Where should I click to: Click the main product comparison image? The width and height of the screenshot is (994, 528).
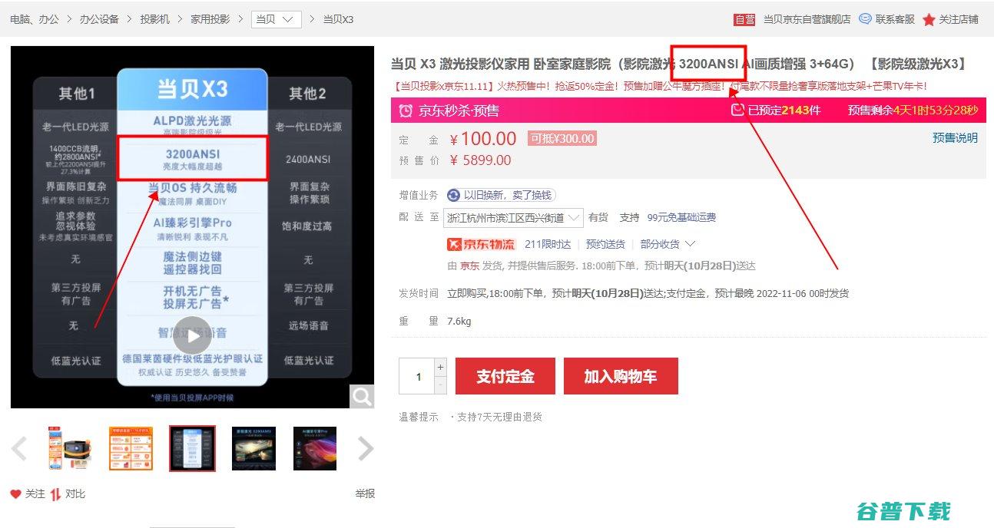(192, 227)
